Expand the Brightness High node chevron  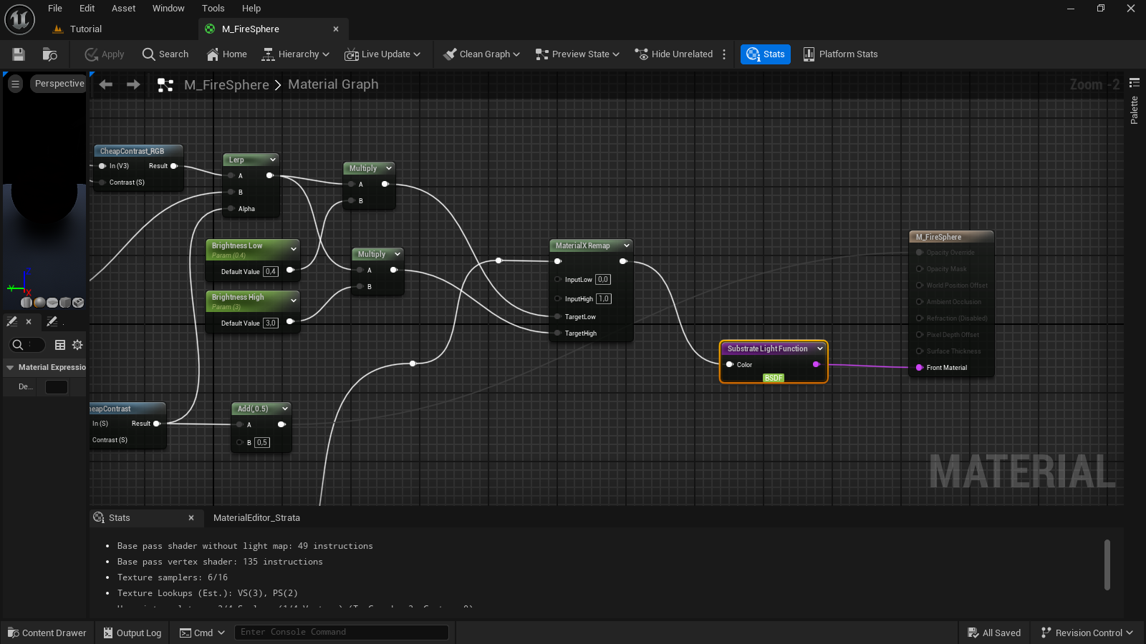[294, 301]
